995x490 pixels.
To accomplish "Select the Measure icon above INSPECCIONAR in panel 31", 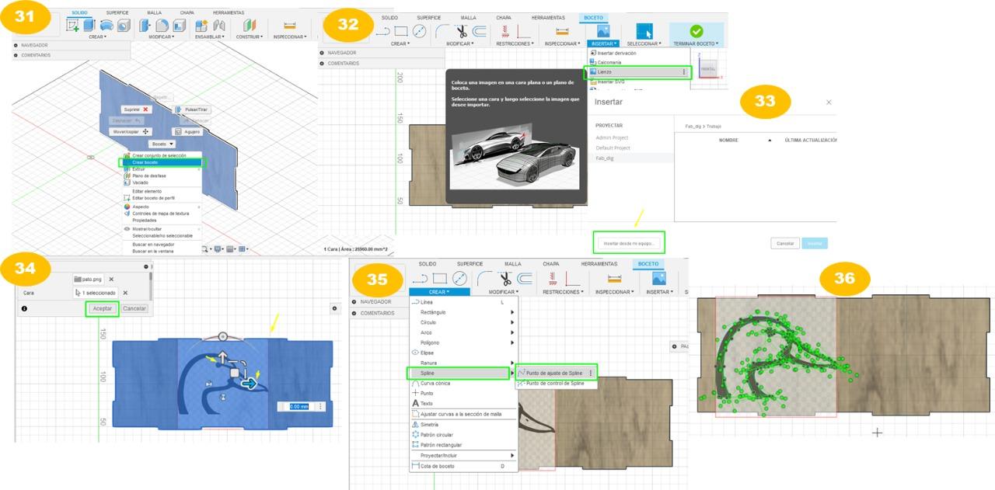I will 289,26.
